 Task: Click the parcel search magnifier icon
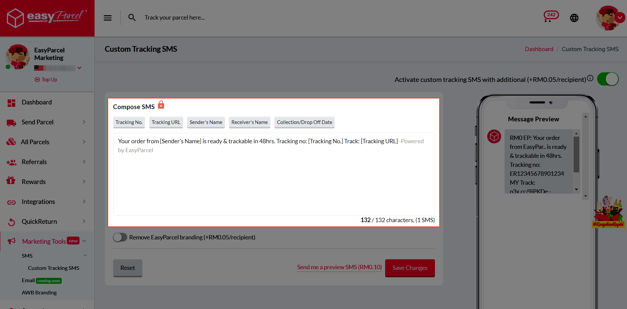coord(132,17)
